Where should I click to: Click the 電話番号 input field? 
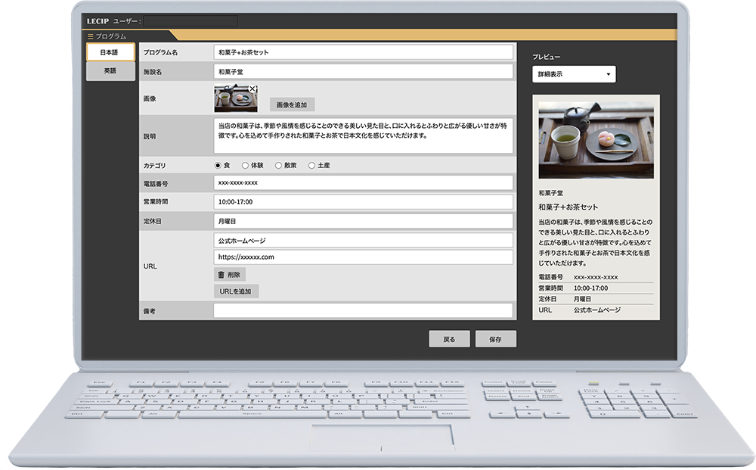tap(363, 183)
